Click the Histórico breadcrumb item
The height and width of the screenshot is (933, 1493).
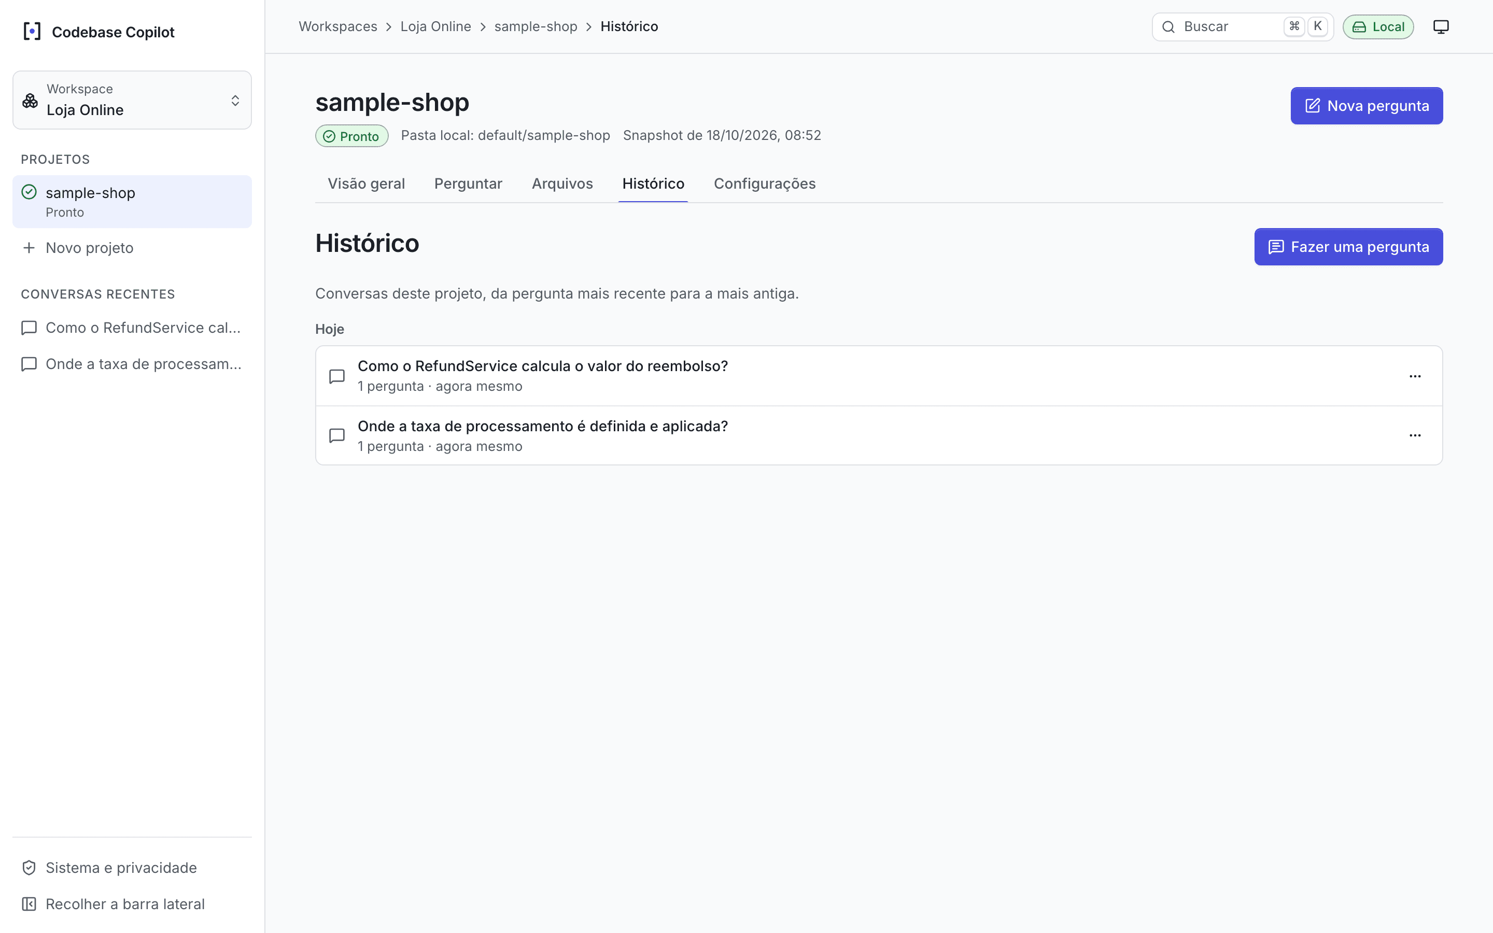coord(629,26)
